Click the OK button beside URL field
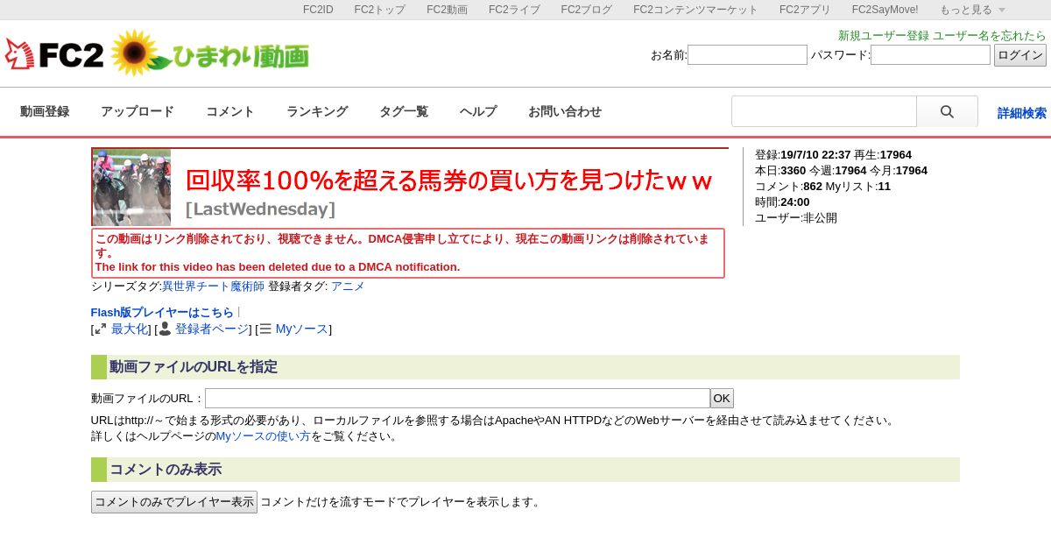The width and height of the screenshot is (1051, 552). click(x=722, y=399)
